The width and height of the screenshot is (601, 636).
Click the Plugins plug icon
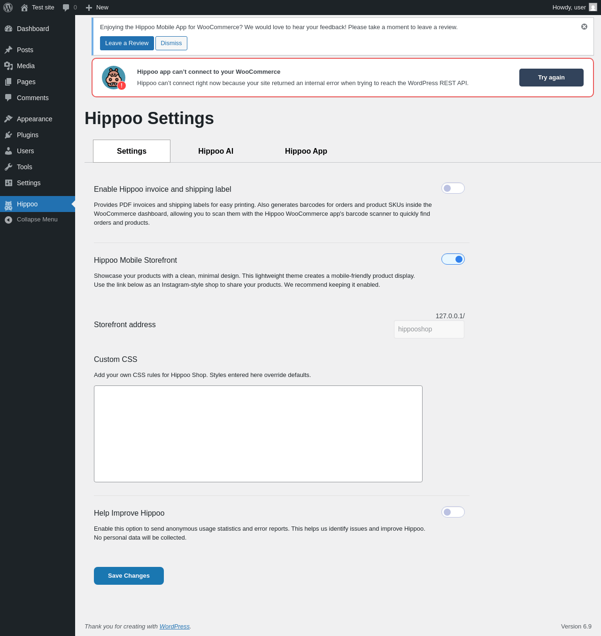click(x=8, y=135)
